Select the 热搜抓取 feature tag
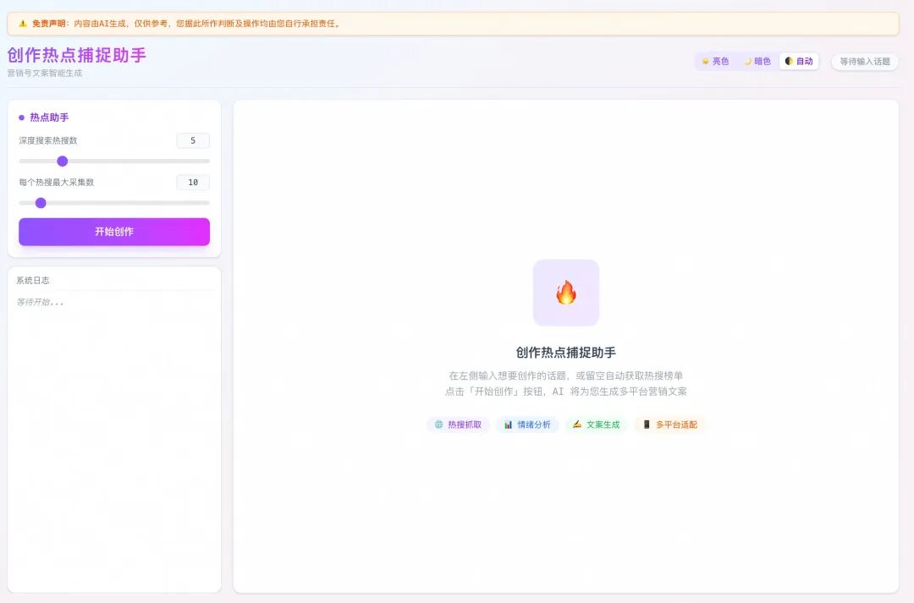The width and height of the screenshot is (914, 603). [x=457, y=425]
